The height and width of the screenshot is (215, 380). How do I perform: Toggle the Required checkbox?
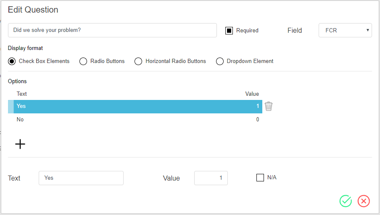(229, 30)
